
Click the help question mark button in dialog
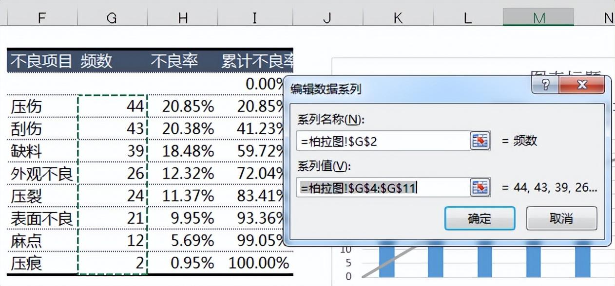tap(545, 85)
